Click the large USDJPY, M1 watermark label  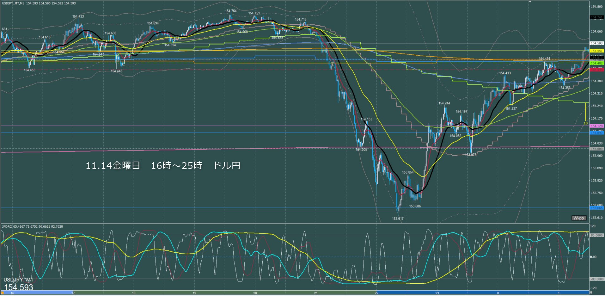[18, 280]
